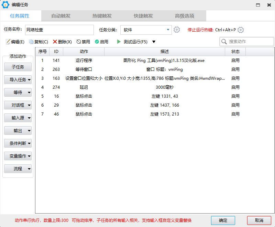The height and width of the screenshot is (227, 275).
Task: Click the 取消 cancel button
Action: [x=259, y=220]
